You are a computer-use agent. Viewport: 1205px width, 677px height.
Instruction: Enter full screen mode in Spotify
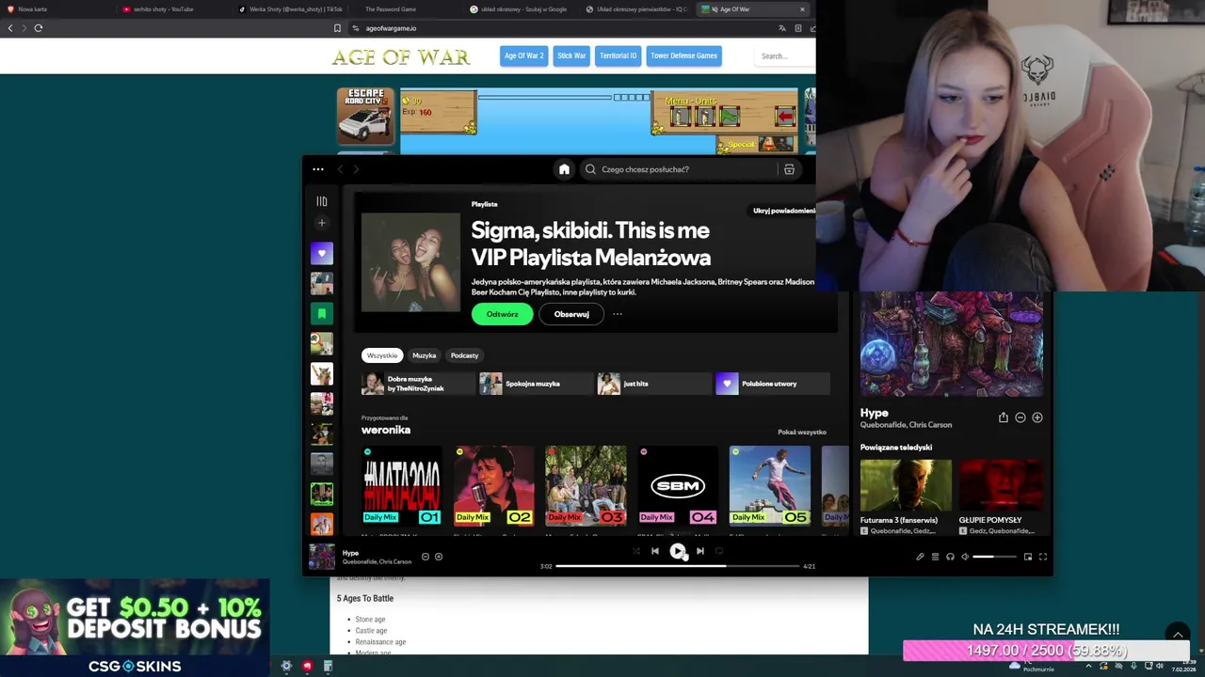pyautogui.click(x=1042, y=557)
